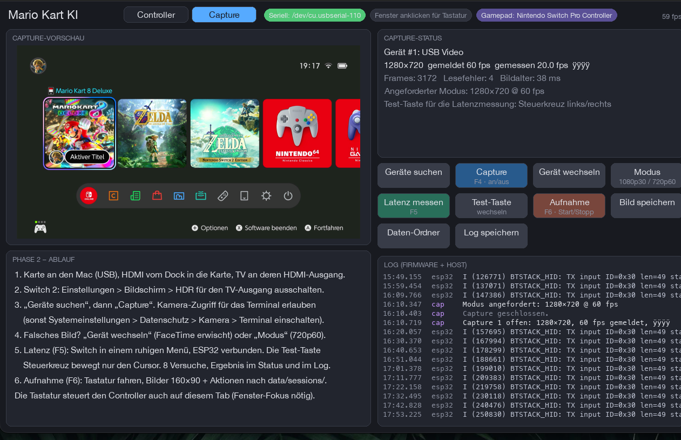Open the green News icon
Viewport: 681px width, 440px height.
(x=136, y=196)
